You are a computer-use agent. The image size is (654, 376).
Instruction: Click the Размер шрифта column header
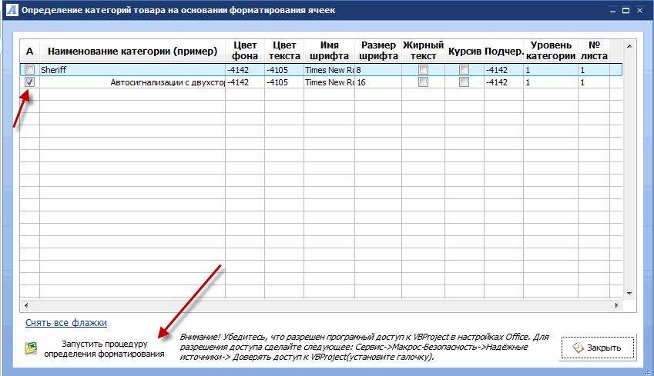(x=378, y=51)
